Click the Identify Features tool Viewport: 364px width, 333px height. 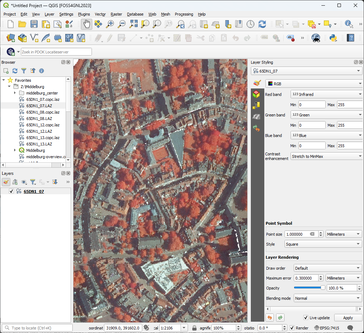click(x=349, y=24)
